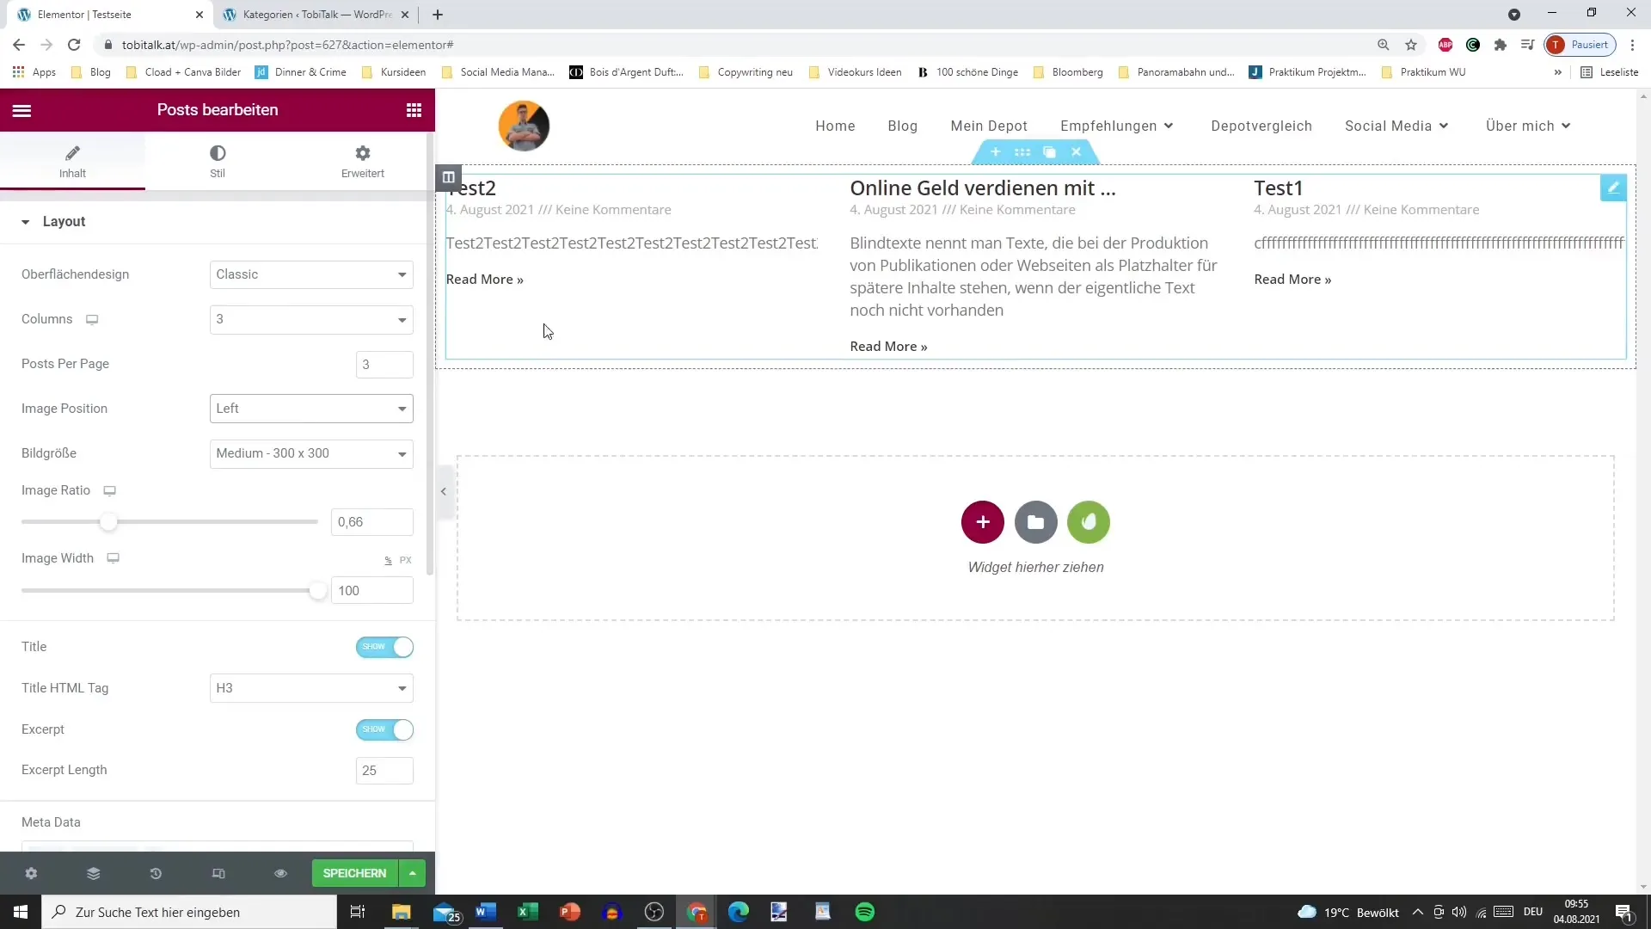The height and width of the screenshot is (929, 1651).
Task: Reload the browser page
Action: pos(74,45)
